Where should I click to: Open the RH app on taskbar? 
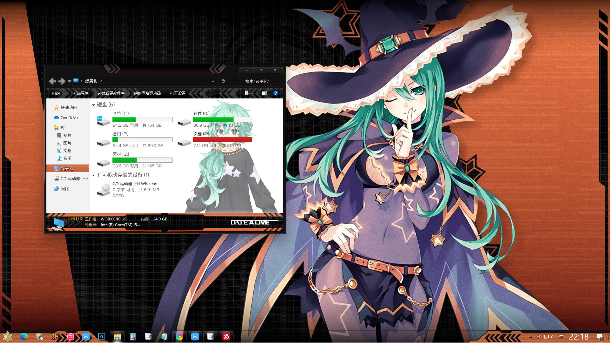(x=55, y=337)
